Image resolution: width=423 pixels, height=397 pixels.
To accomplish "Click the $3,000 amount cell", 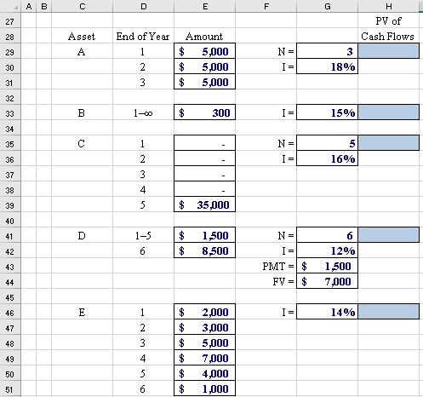I will click(x=205, y=327).
